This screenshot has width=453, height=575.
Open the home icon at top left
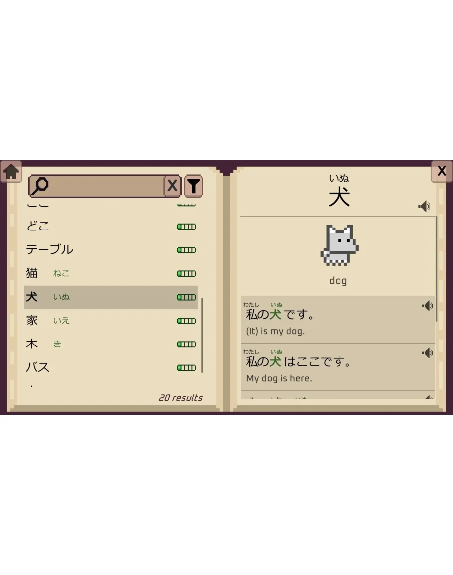click(x=11, y=172)
